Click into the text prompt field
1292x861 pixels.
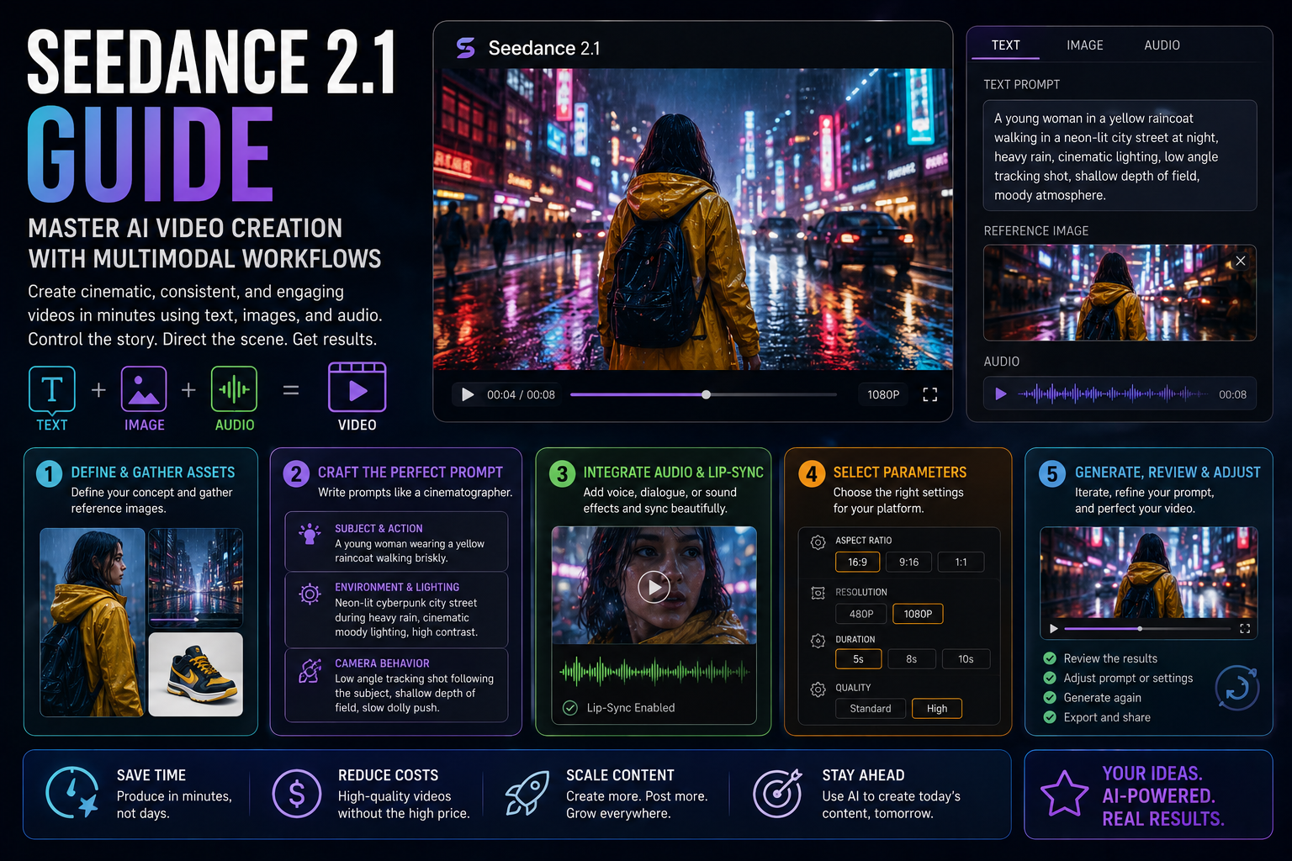[1120, 156]
